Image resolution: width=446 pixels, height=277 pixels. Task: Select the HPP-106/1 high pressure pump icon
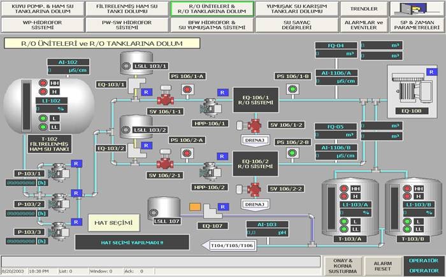pos(211,108)
